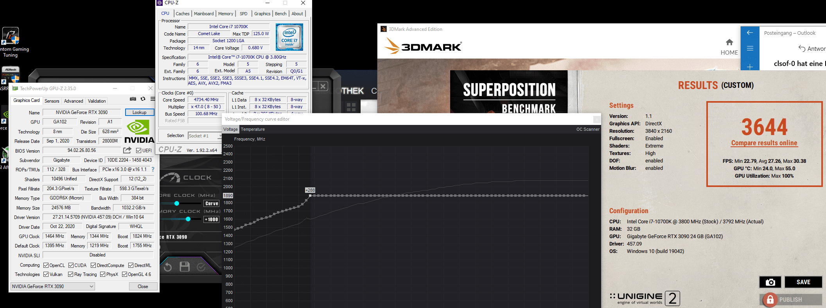The width and height of the screenshot is (826, 308).
Task: Toggle the DirectCompute checkbox
Action: (93, 265)
